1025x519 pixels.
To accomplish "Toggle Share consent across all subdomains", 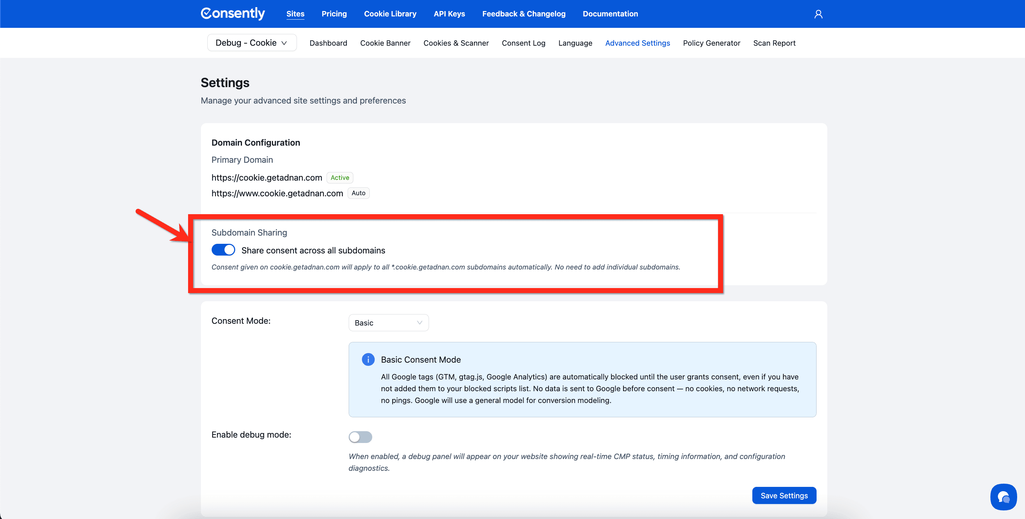I will [223, 250].
